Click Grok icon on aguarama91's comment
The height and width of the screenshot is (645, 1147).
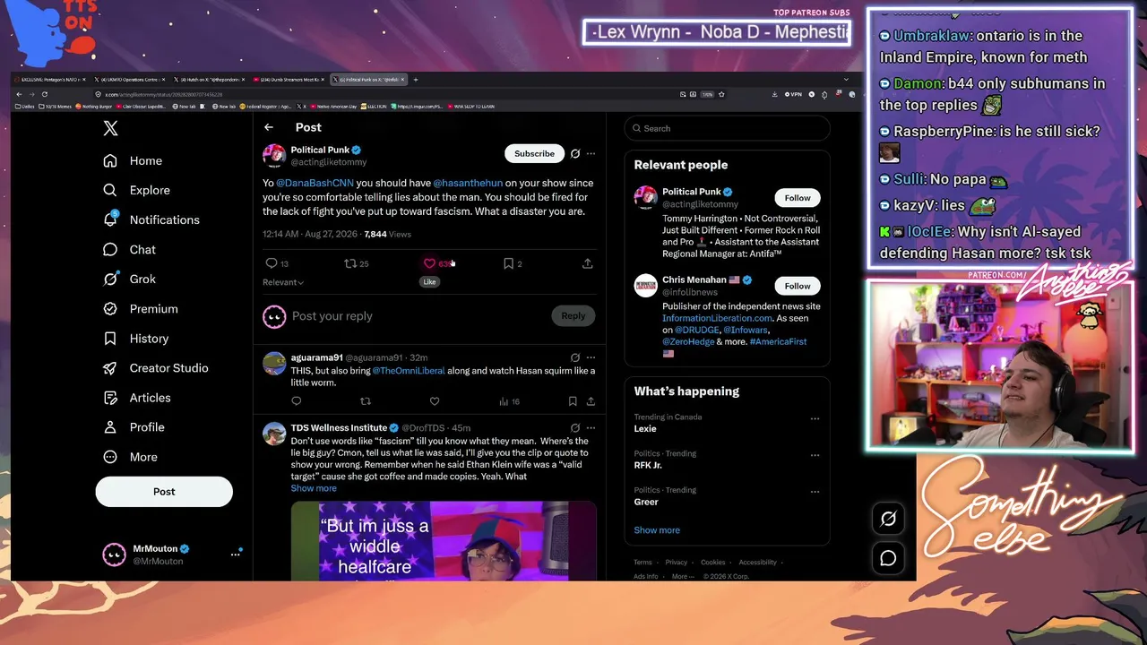575,357
